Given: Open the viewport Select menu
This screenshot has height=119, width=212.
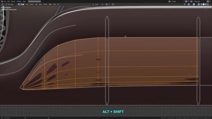Looking at the screenshot, I should point(32,4).
